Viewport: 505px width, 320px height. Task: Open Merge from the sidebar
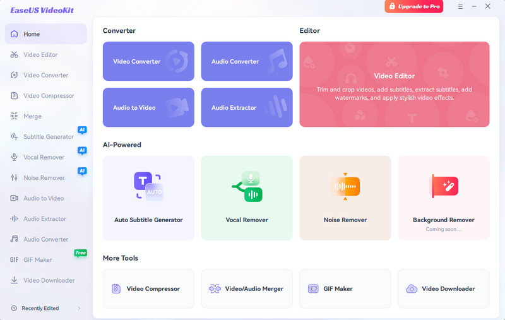[45, 116]
